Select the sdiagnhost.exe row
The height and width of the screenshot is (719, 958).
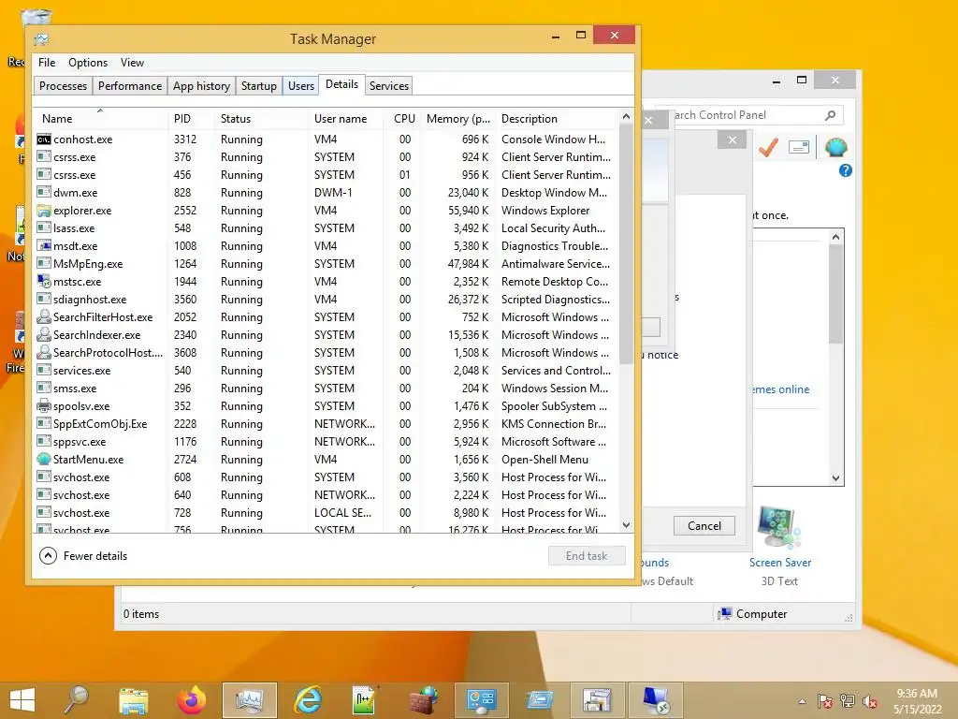click(x=327, y=299)
